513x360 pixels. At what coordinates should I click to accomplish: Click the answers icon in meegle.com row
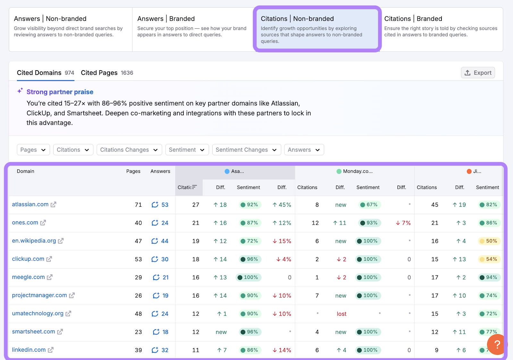156,277
